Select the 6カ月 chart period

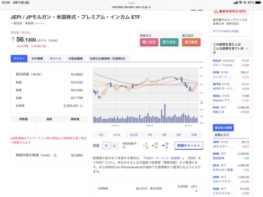(134, 135)
